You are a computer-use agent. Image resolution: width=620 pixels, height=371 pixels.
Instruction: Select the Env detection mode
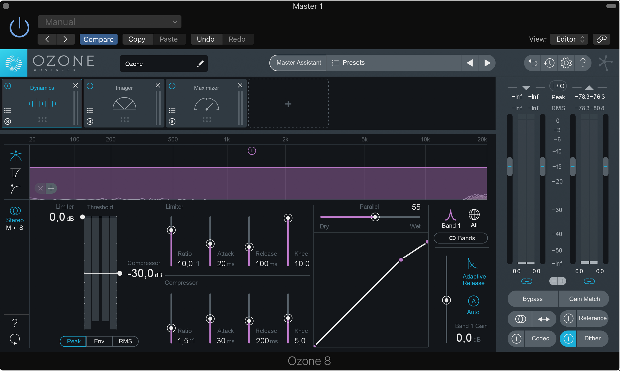point(99,341)
